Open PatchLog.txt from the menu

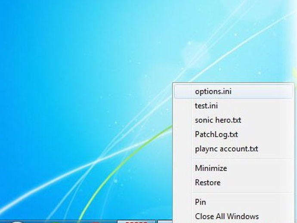[x=233, y=134]
